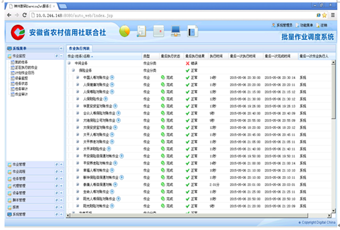This screenshot has width=340, height=230.
Task: Collapse the 保险业务 tree node
Action: [x=73, y=70]
